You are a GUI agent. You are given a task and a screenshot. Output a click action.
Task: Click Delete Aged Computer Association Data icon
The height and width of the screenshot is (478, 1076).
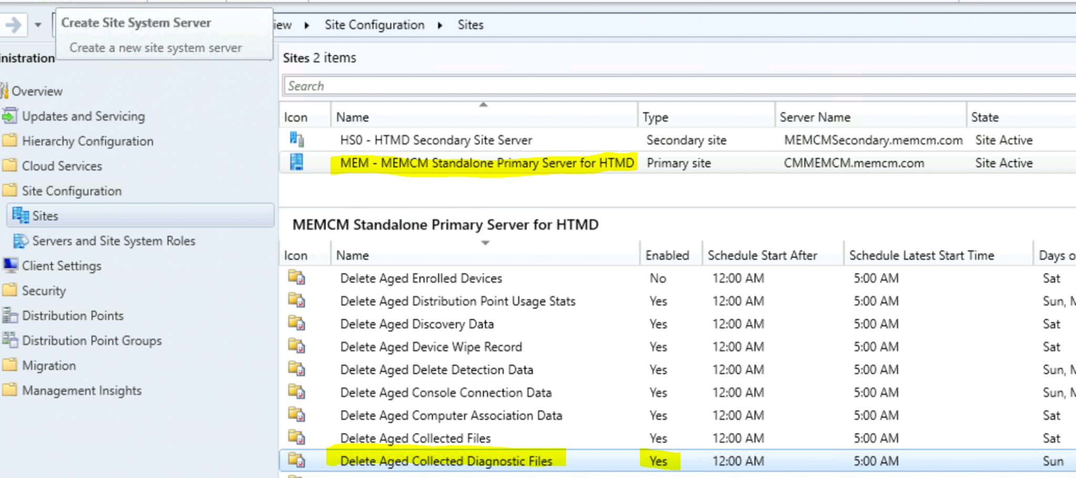297,415
